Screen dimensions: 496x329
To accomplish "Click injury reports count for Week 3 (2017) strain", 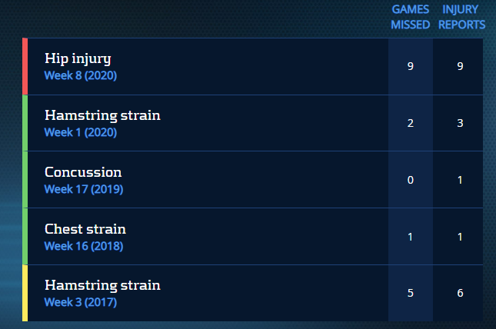I will coord(460,293).
